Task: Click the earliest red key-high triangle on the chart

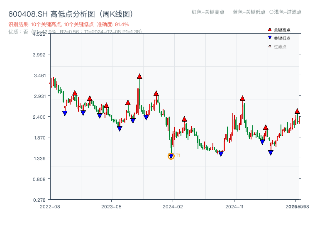Action: click(x=75, y=93)
